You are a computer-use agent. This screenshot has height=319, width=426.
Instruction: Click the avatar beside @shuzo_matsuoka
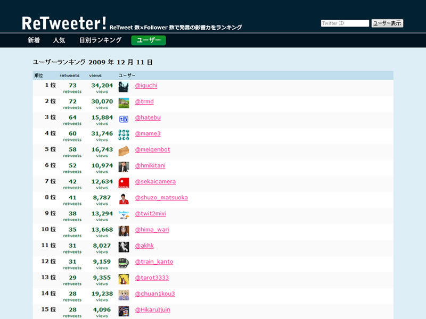[124, 199]
